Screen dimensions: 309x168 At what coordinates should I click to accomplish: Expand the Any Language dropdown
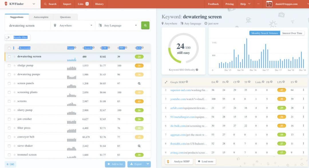coord(118,25)
